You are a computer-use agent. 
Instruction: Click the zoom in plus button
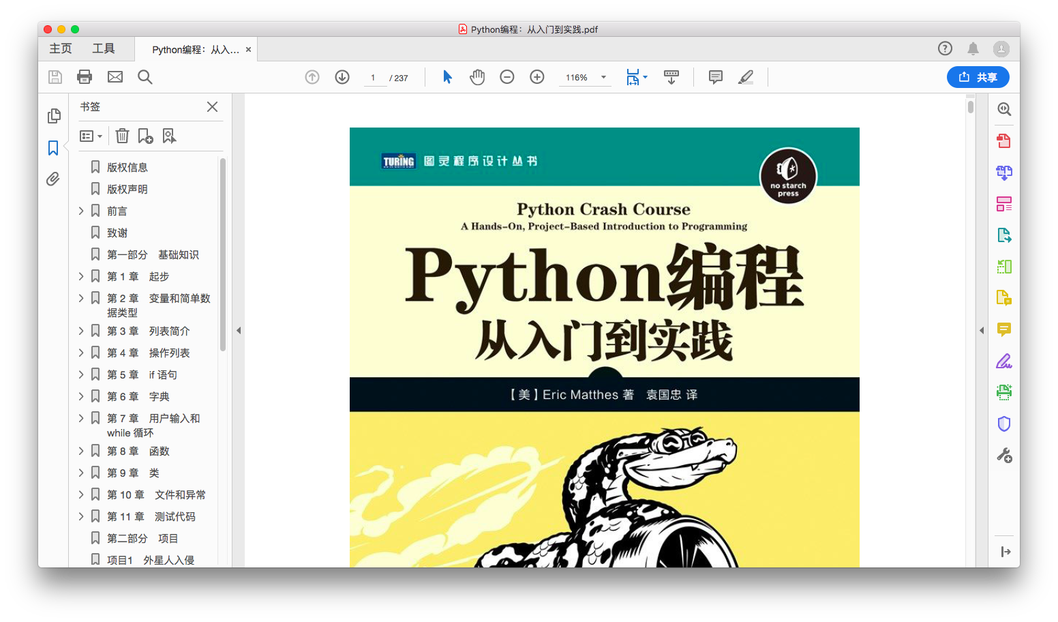pos(537,77)
